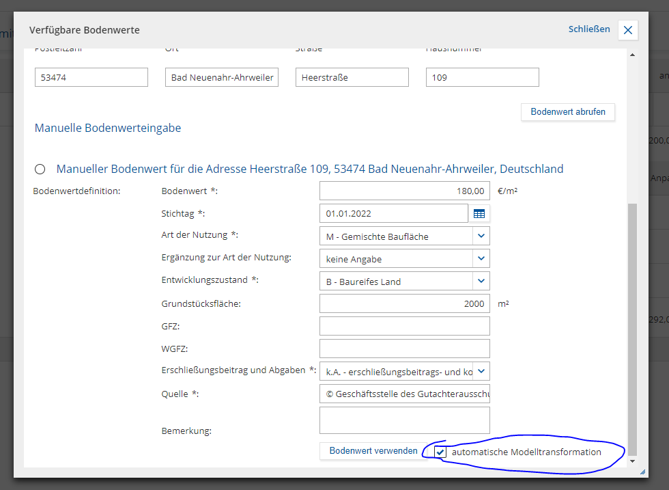Viewport: 669px width, 490px height.
Task: Click the Ort field Bad Neuenahr-Ahrweiler
Action: point(222,78)
